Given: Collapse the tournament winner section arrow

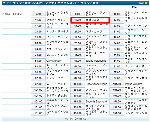Looking at the screenshot, I should coord(4,3).
